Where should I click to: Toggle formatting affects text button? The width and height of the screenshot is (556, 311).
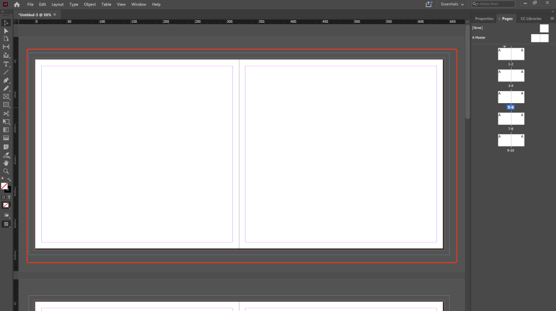9,197
